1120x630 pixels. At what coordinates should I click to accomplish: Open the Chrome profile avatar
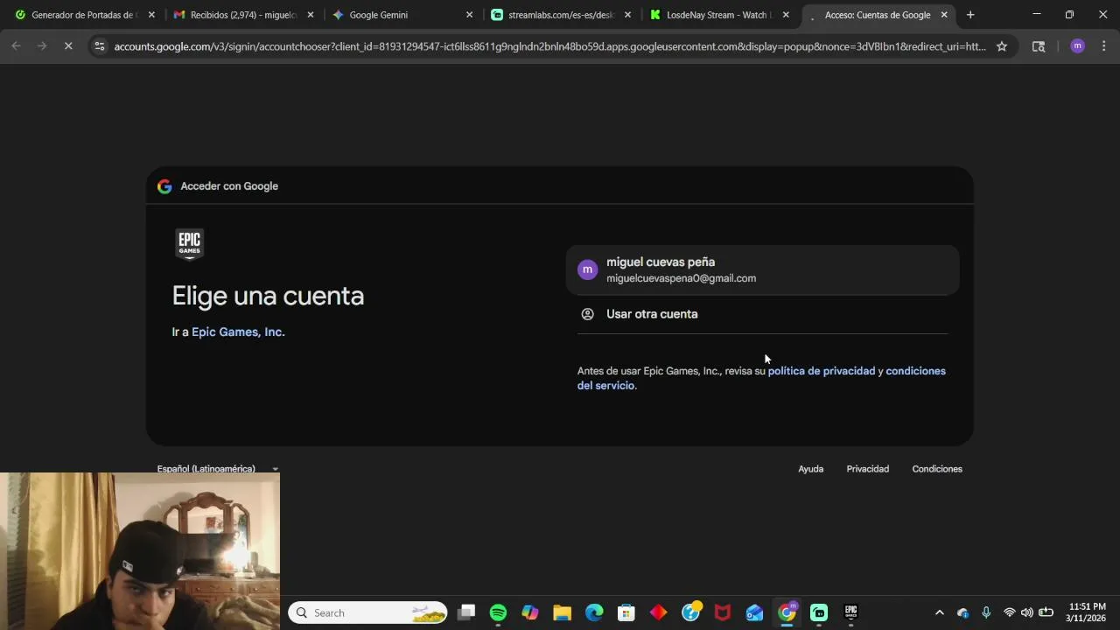click(1077, 46)
